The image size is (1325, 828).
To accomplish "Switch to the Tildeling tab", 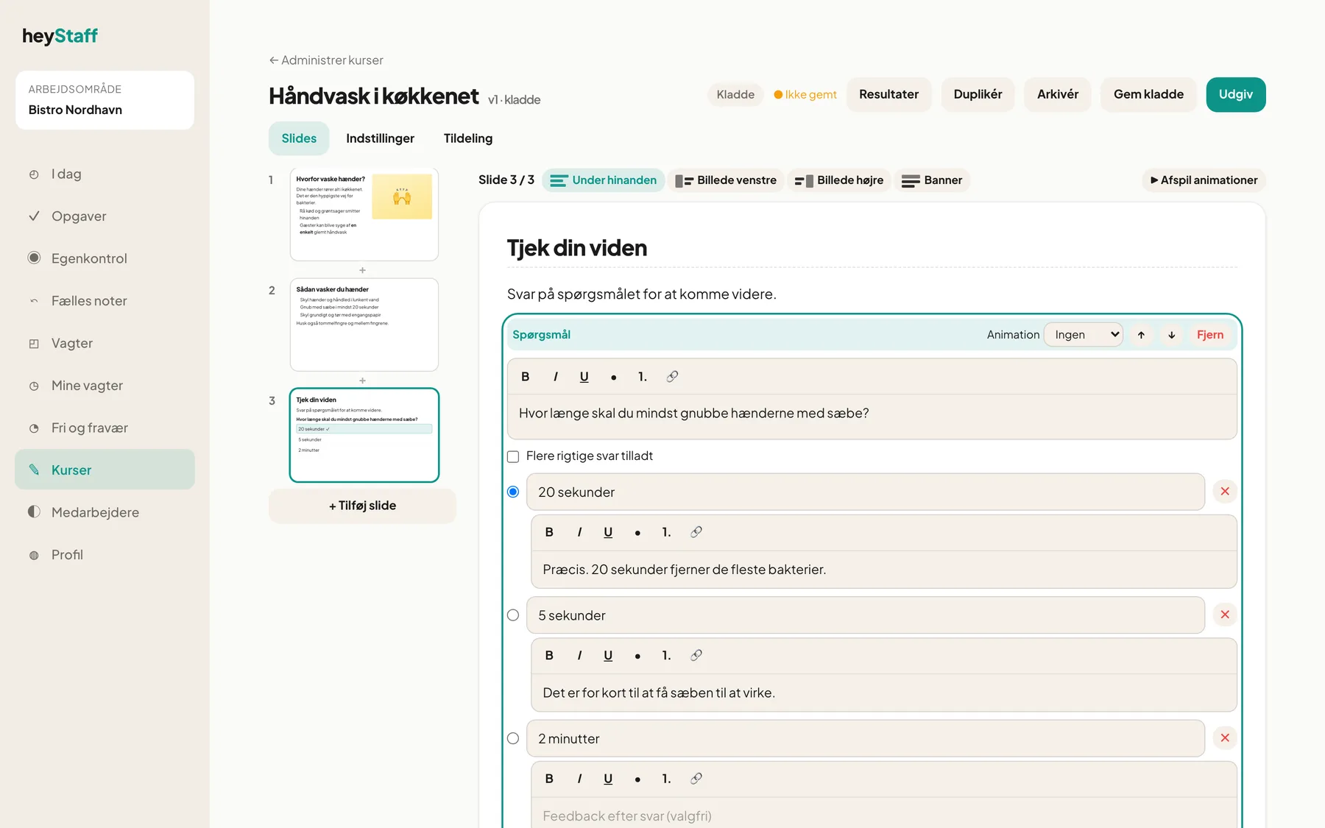I will (468, 138).
